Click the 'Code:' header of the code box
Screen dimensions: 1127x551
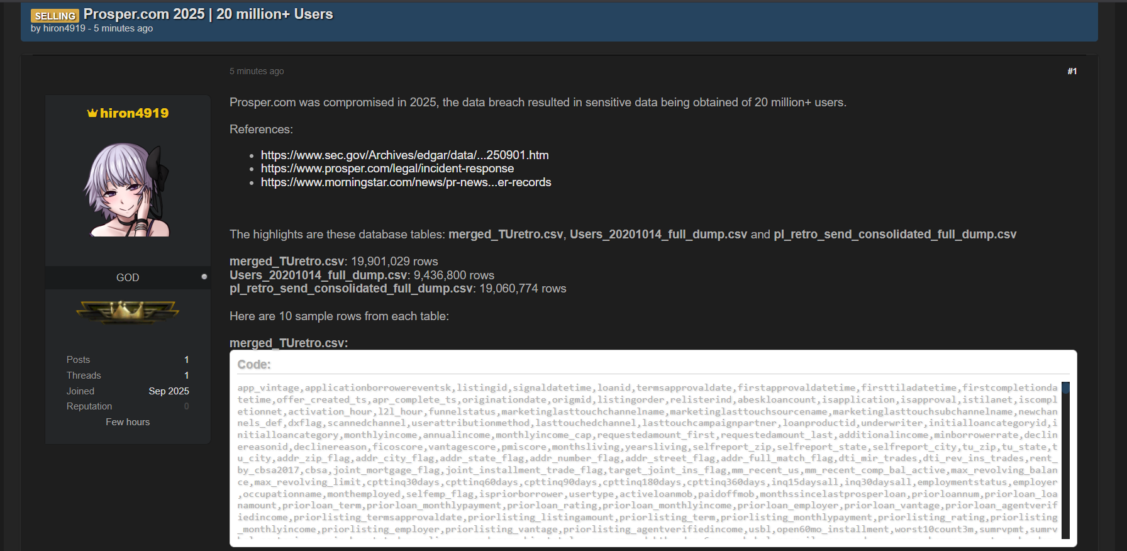coord(254,365)
